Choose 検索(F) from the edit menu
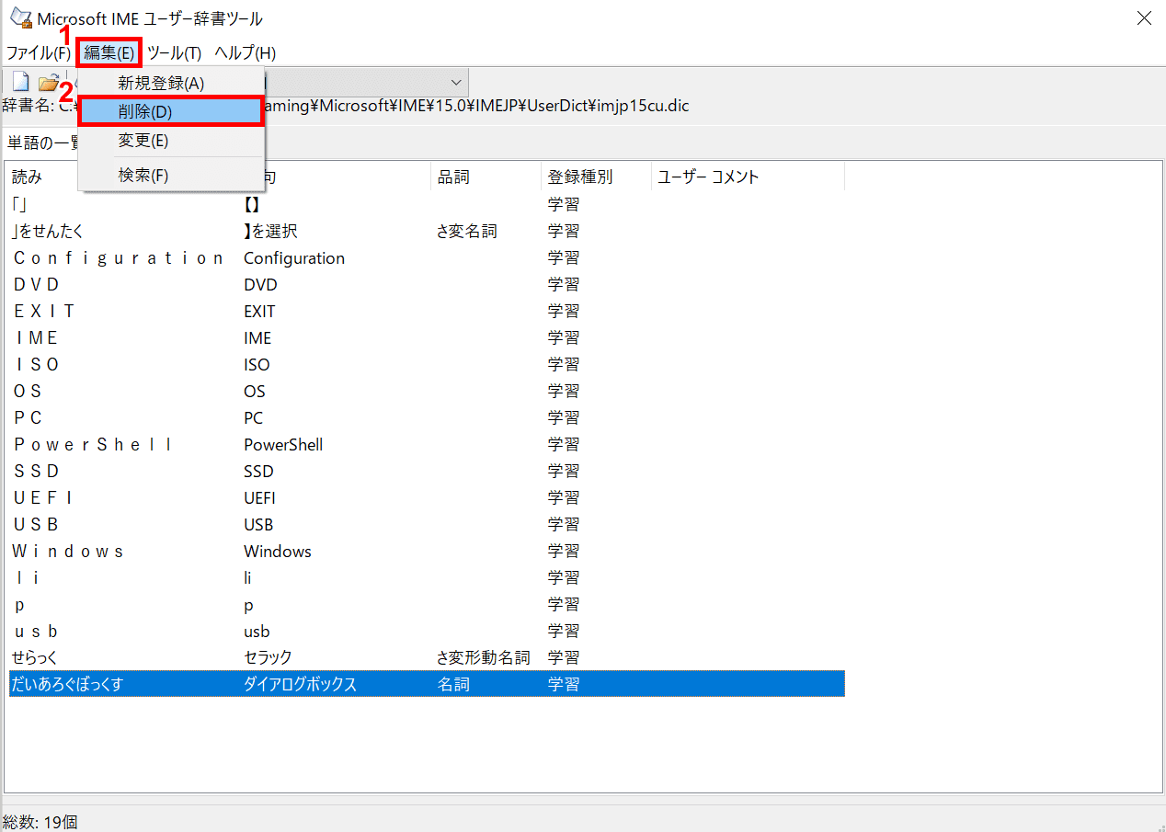Screen dimensions: 1166x832 click(172, 175)
